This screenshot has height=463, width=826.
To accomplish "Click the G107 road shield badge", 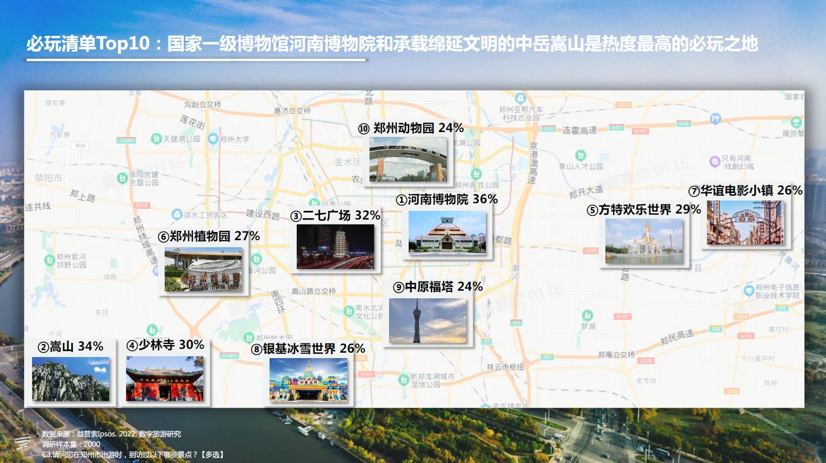I will 622,317.
